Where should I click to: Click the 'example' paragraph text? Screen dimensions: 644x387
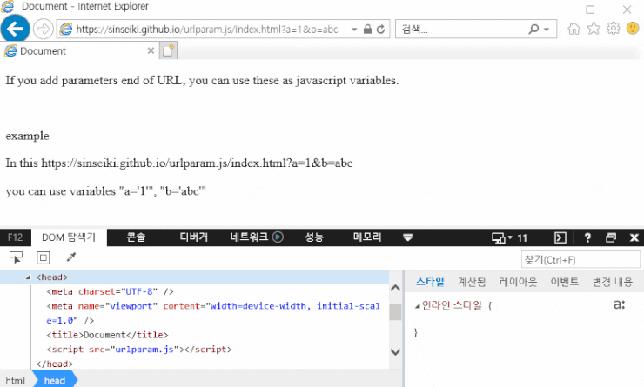coord(27,136)
